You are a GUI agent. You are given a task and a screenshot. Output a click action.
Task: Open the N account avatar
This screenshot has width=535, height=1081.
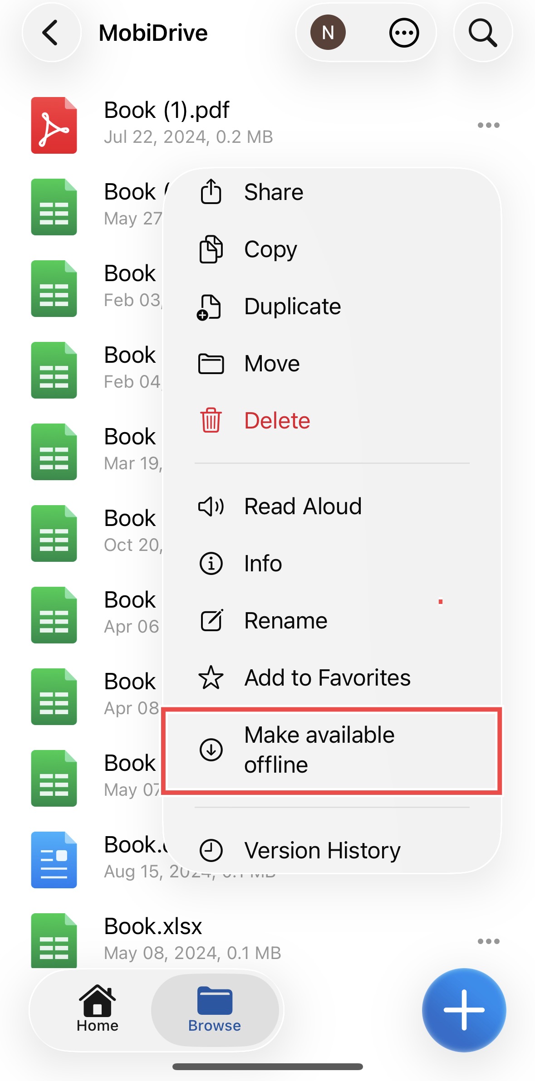pos(328,33)
